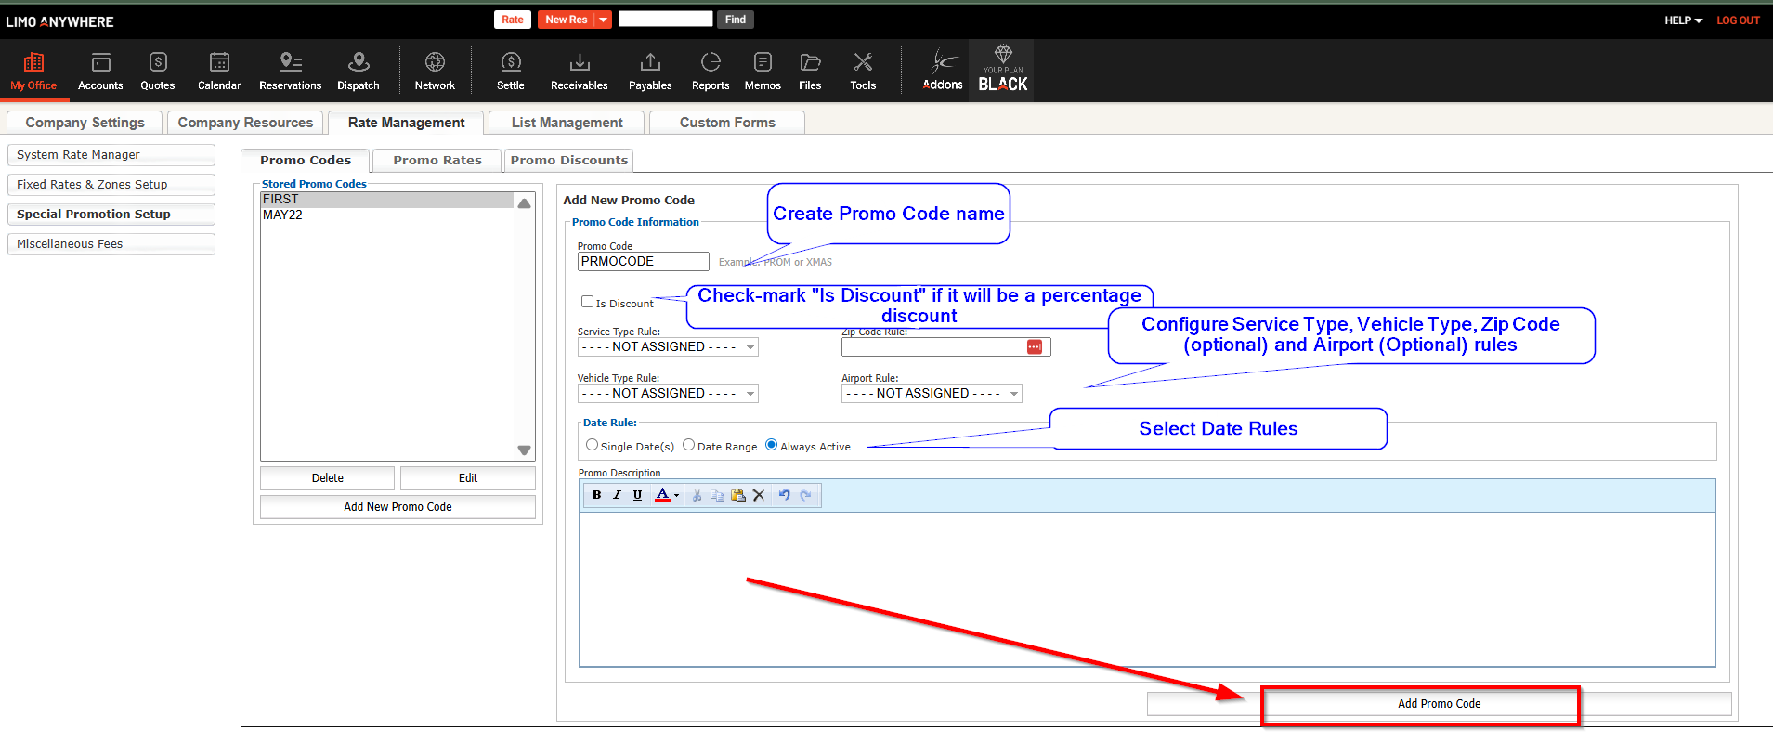The height and width of the screenshot is (743, 1773).
Task: Open the Payables module icon
Action: click(650, 71)
